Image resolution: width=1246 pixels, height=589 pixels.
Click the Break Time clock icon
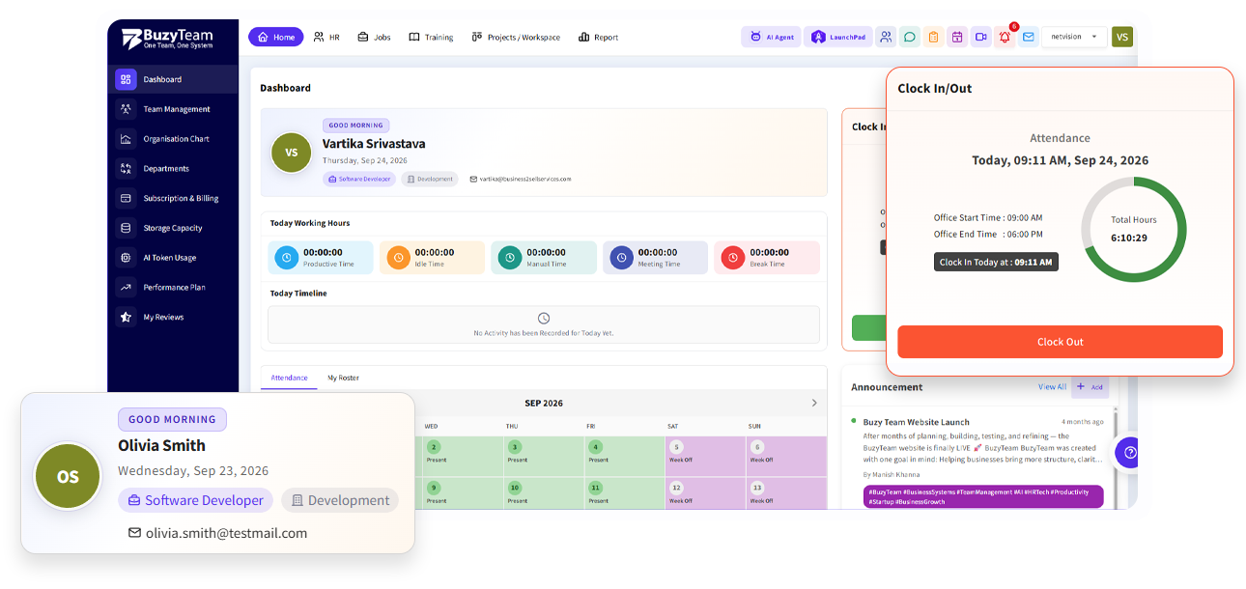734,258
